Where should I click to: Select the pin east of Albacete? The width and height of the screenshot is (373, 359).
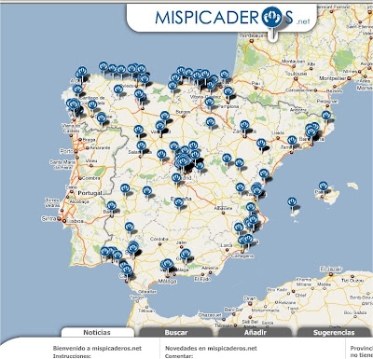(x=251, y=207)
